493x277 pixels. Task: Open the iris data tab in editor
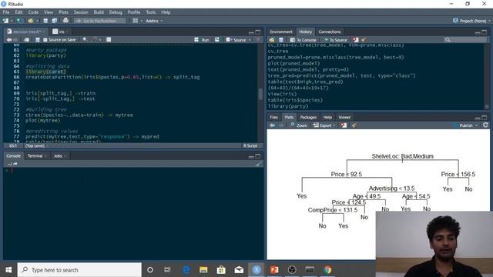click(62, 32)
